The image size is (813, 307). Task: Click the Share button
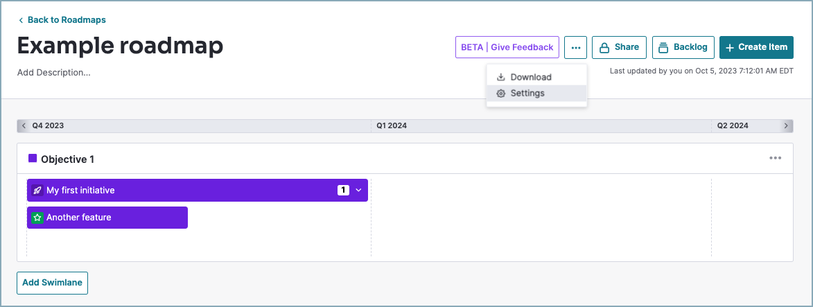click(x=619, y=47)
